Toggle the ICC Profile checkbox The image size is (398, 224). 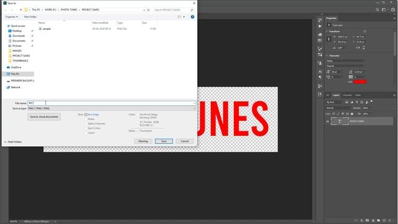point(138,122)
